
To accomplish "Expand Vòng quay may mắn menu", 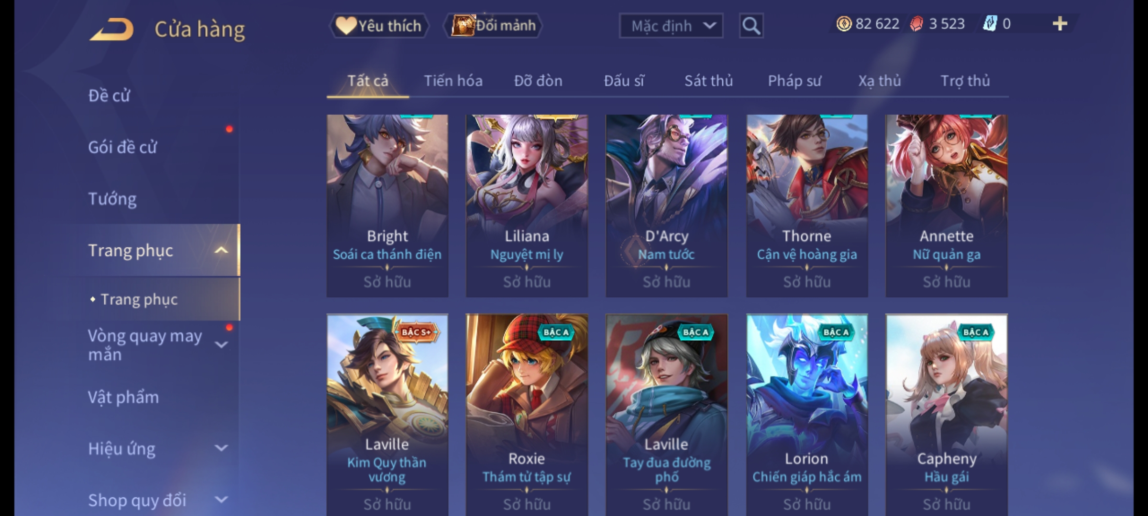I will tap(221, 344).
